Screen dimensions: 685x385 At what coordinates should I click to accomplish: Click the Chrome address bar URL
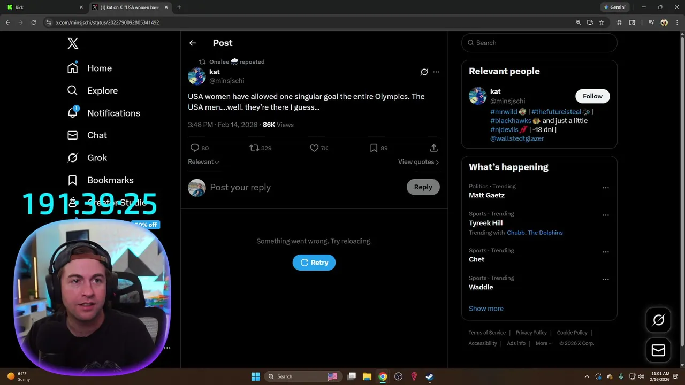108,22
